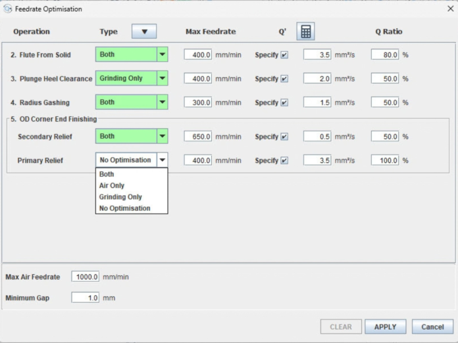
Task: Disable Specify for Radius Gashing
Action: pos(284,103)
